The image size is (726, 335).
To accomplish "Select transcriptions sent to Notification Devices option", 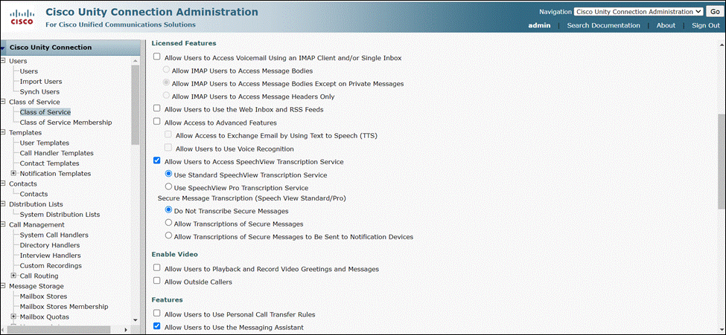I will click(x=168, y=235).
